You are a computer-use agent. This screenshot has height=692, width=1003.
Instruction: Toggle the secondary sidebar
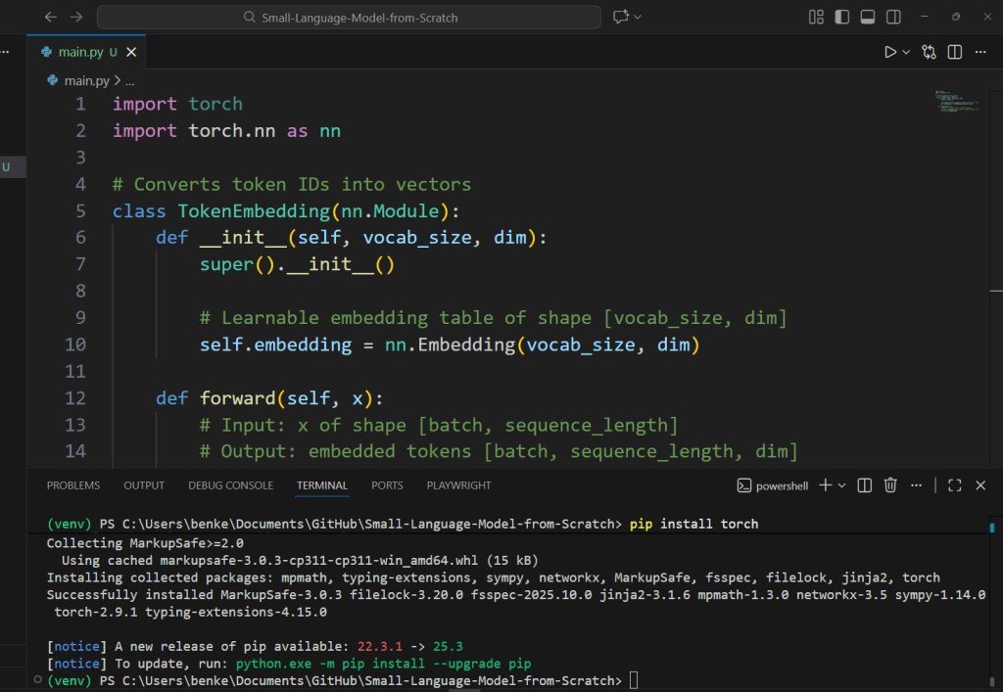[893, 17]
